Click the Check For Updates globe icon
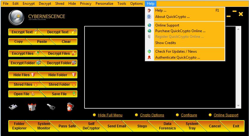249x136 pixels. pyautogui.click(x=149, y=51)
